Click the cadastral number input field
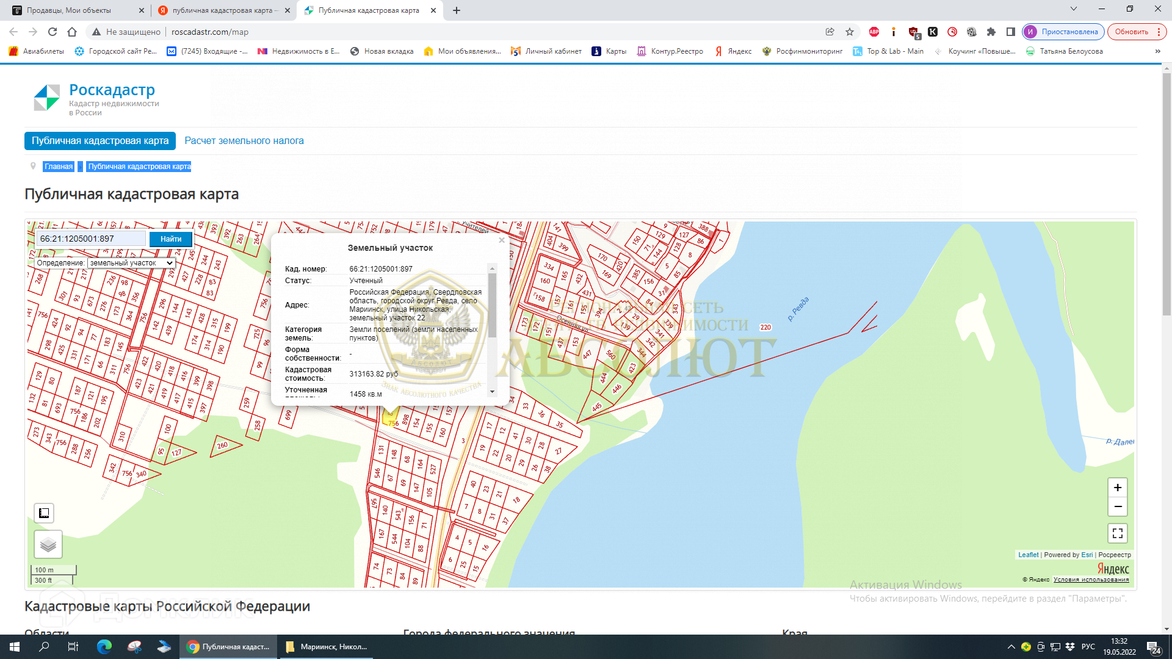 (x=91, y=239)
